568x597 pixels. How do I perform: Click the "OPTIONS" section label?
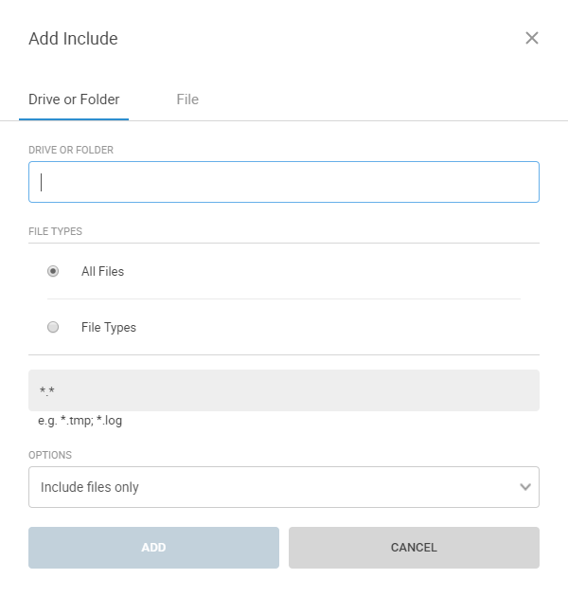(50, 455)
